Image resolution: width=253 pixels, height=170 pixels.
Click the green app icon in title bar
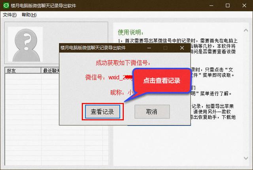click(6, 6)
